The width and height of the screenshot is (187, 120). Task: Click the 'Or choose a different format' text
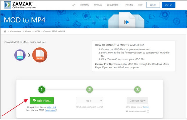(89, 107)
